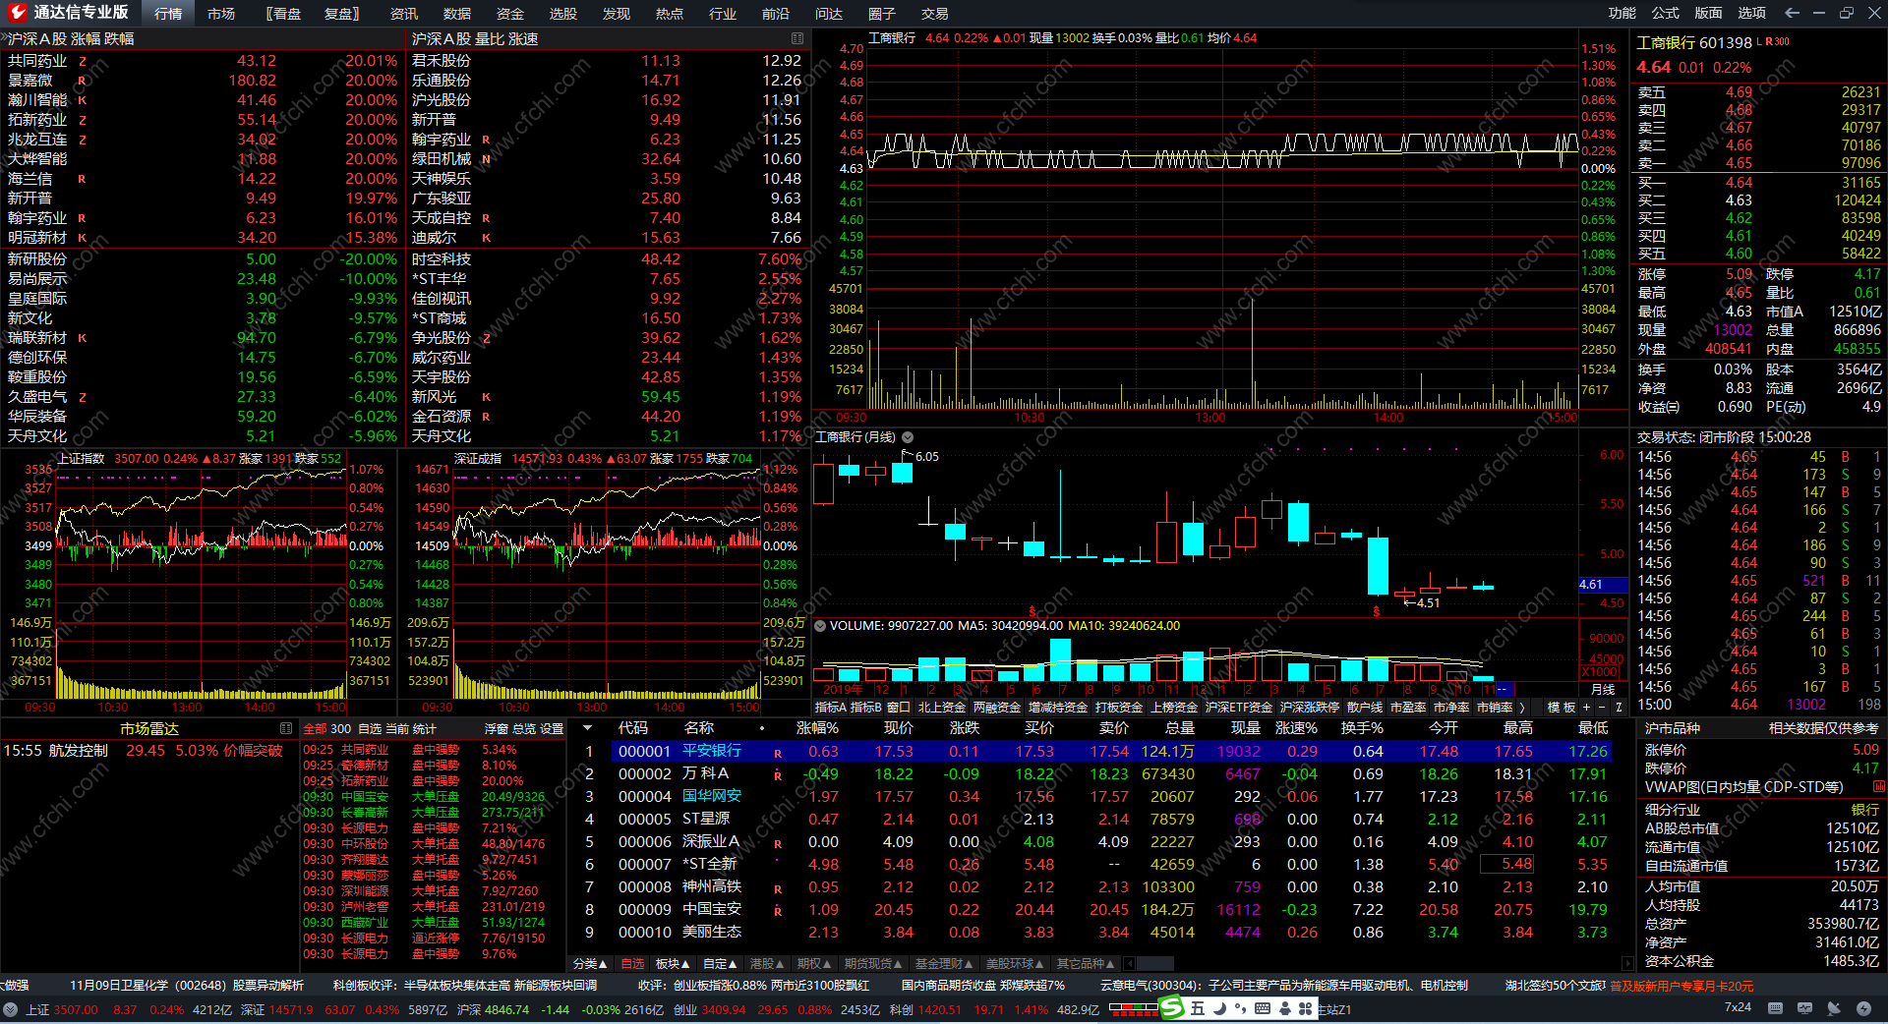The width and height of the screenshot is (1888, 1024).
Task: Open the 资讯 menu
Action: pos(404,14)
